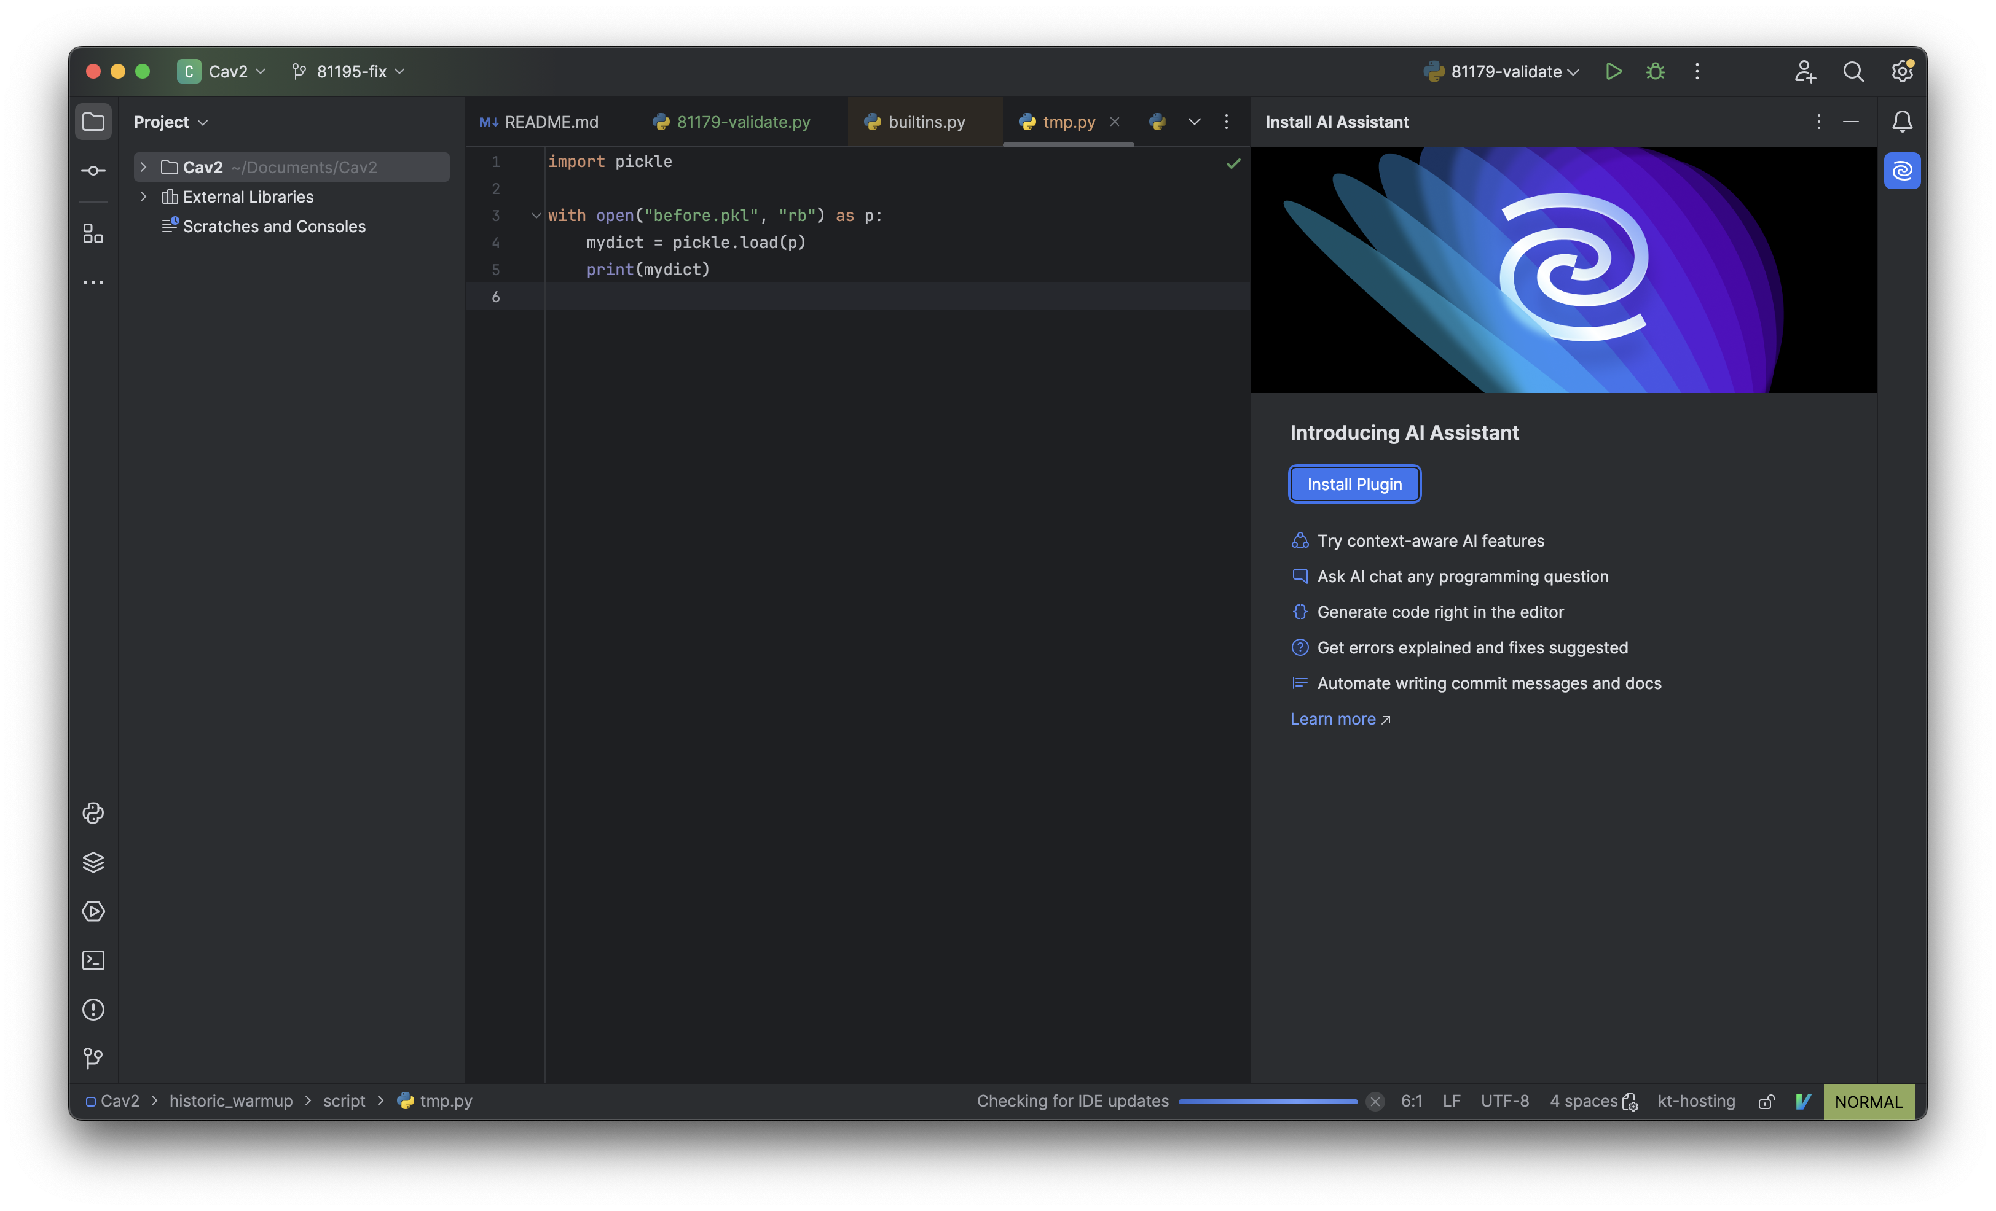Open the Terminal tool window
This screenshot has width=1996, height=1211.
pyautogui.click(x=93, y=961)
